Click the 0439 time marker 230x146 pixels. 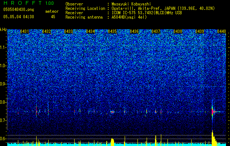(200, 31)
